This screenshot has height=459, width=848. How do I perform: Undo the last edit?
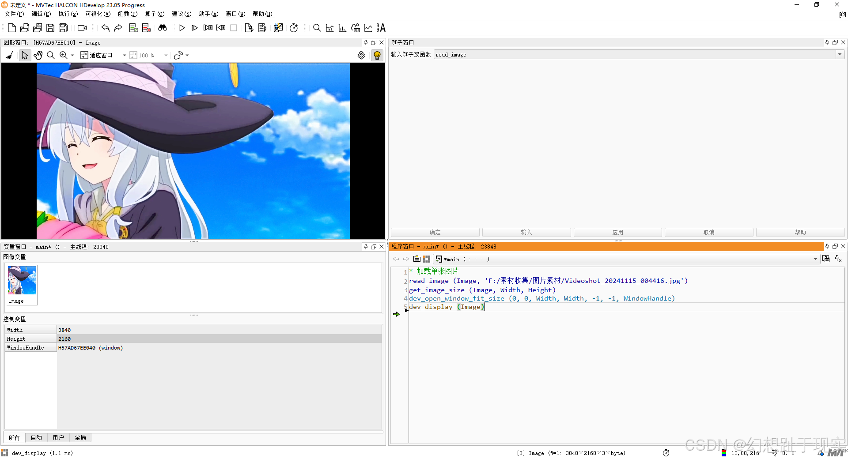pos(105,28)
